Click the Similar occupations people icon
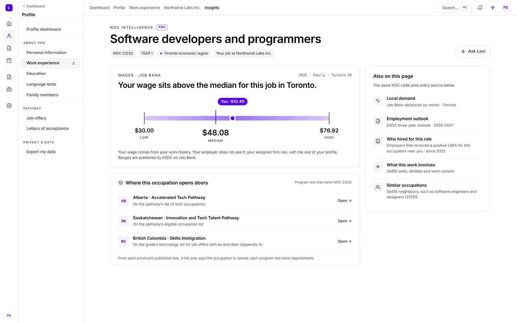 pyautogui.click(x=378, y=187)
